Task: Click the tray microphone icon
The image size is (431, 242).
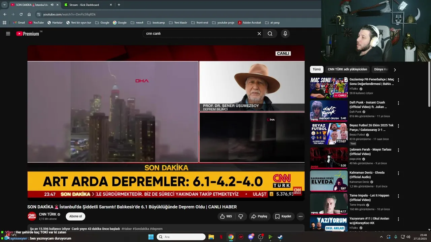Action: 396,237
